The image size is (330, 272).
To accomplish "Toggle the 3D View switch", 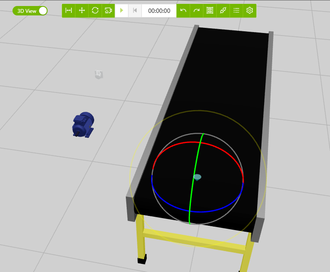I will [30, 11].
